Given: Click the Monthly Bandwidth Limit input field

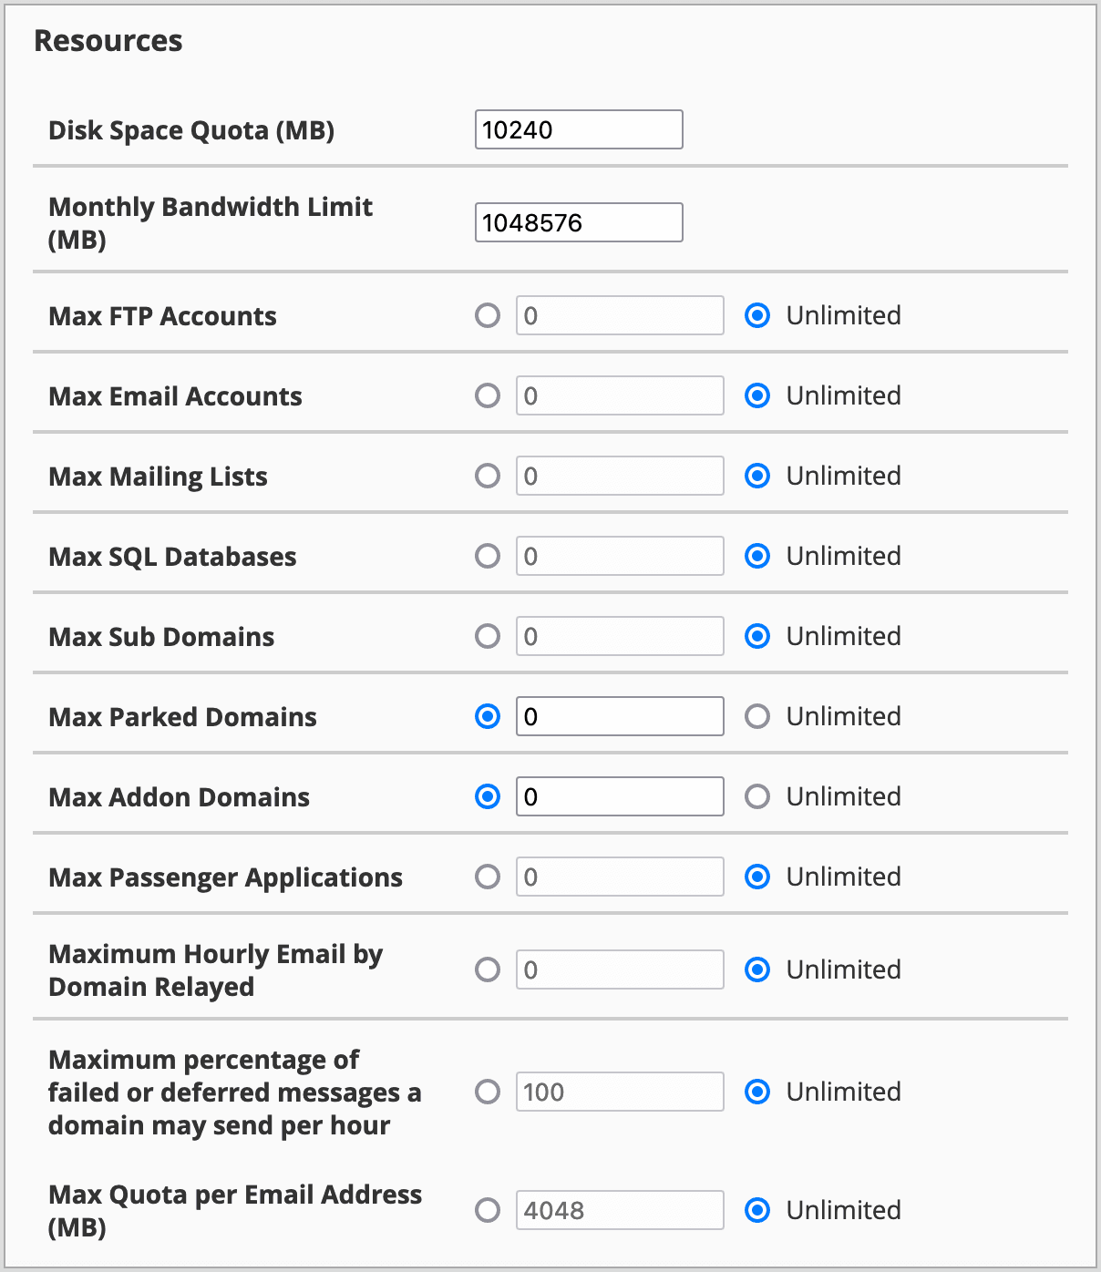Looking at the screenshot, I should (578, 222).
